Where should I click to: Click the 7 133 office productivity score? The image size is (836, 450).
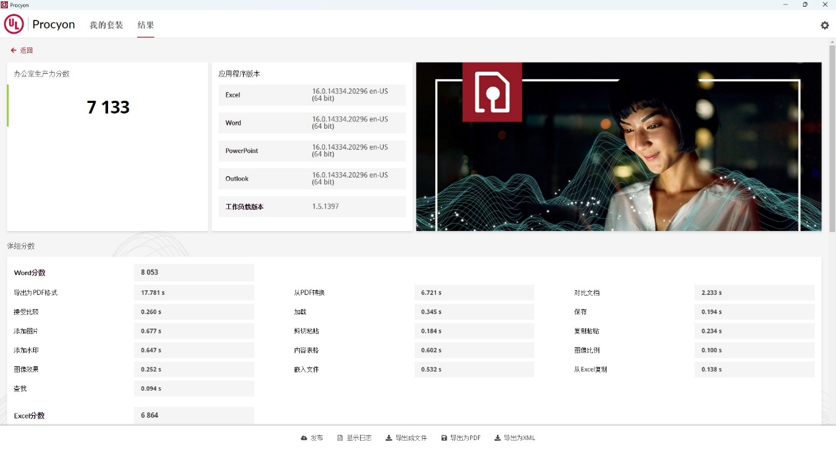click(x=108, y=107)
